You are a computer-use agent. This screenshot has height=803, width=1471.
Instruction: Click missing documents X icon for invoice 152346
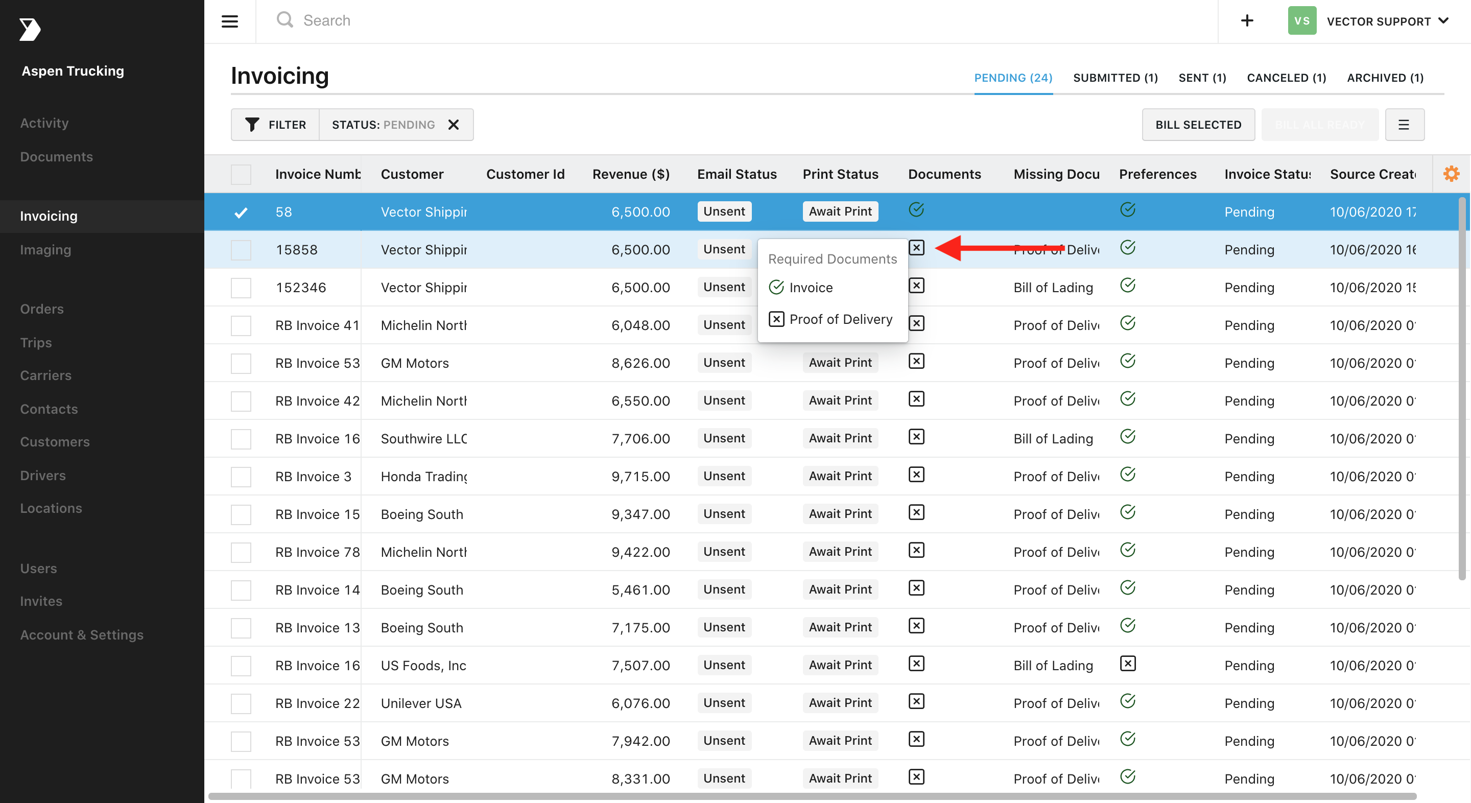(x=916, y=286)
